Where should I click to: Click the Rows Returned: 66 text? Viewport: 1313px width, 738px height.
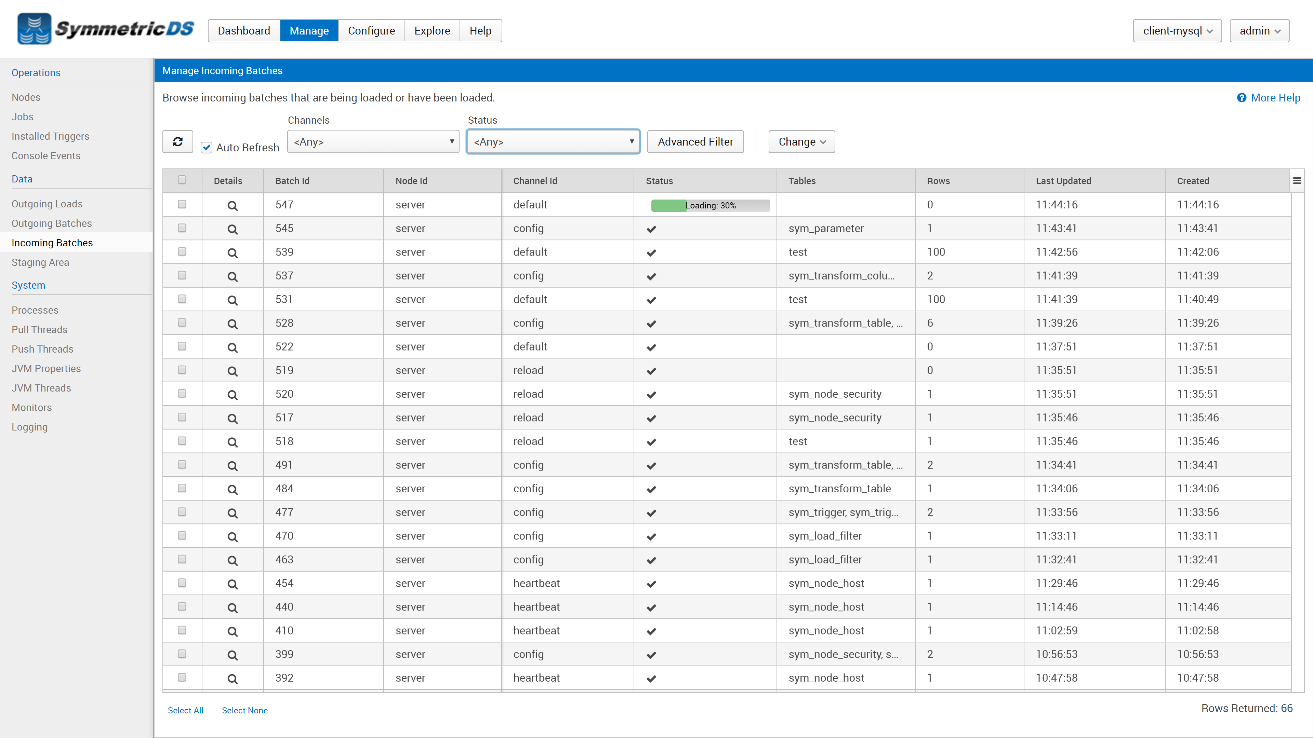click(1247, 708)
